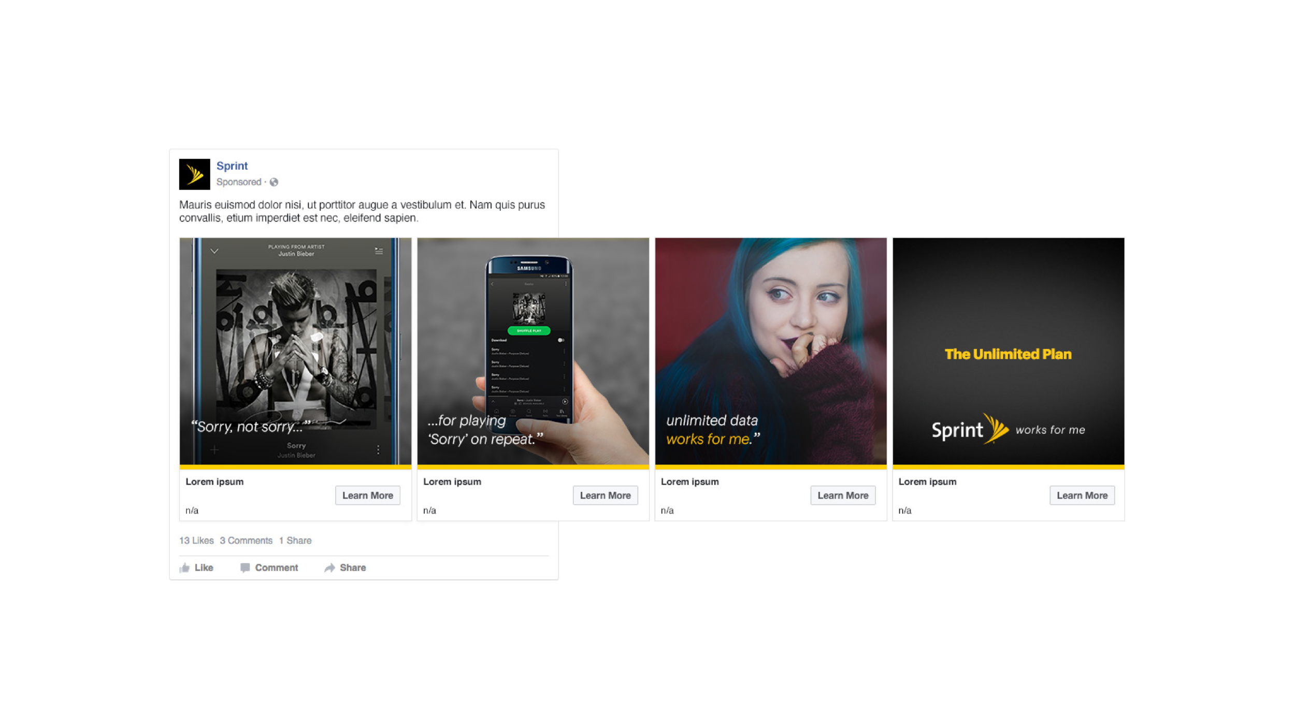Viewport: 1295px width, 728px height.
Task: Click the globe public audience icon
Action: (274, 182)
